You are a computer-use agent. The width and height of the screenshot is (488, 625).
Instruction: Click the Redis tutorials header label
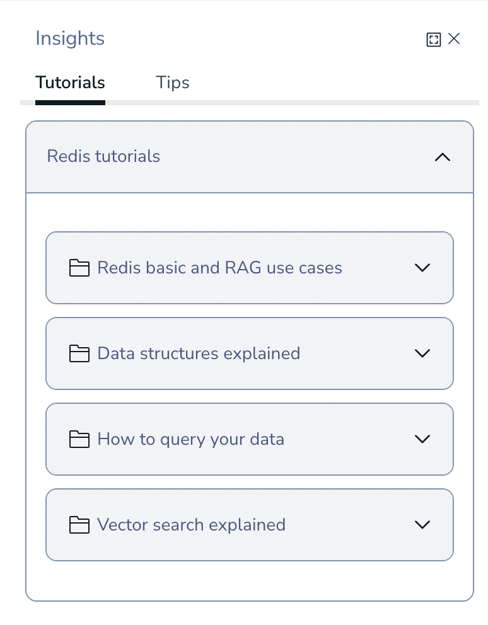point(103,156)
